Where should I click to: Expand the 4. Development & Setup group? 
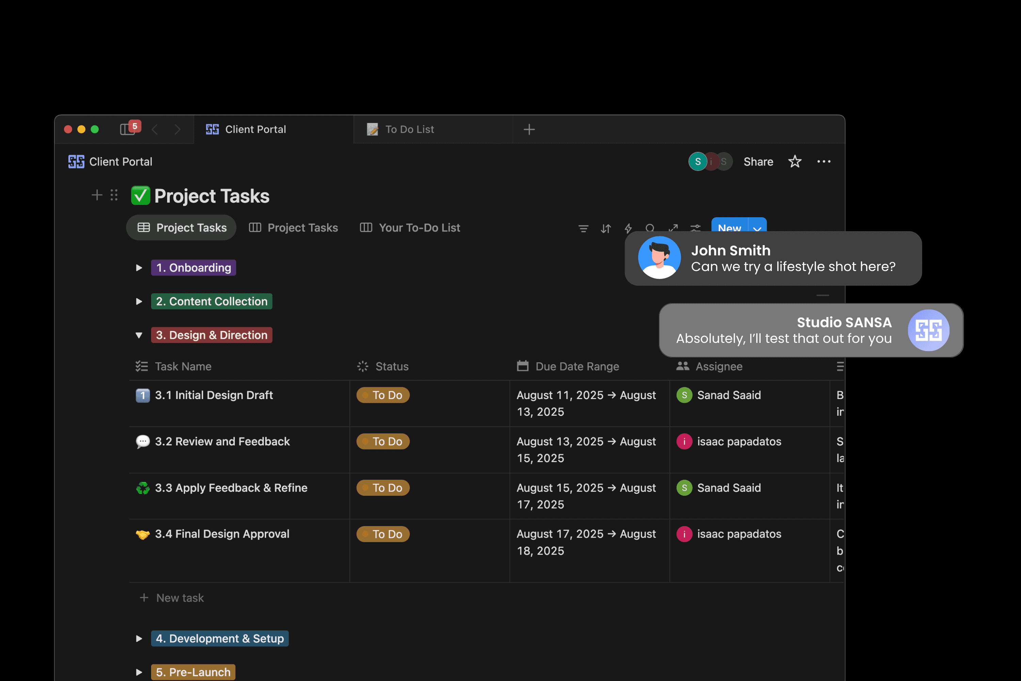(x=139, y=638)
